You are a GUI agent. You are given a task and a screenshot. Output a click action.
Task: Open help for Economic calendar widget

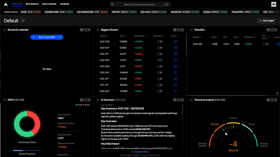82,30
